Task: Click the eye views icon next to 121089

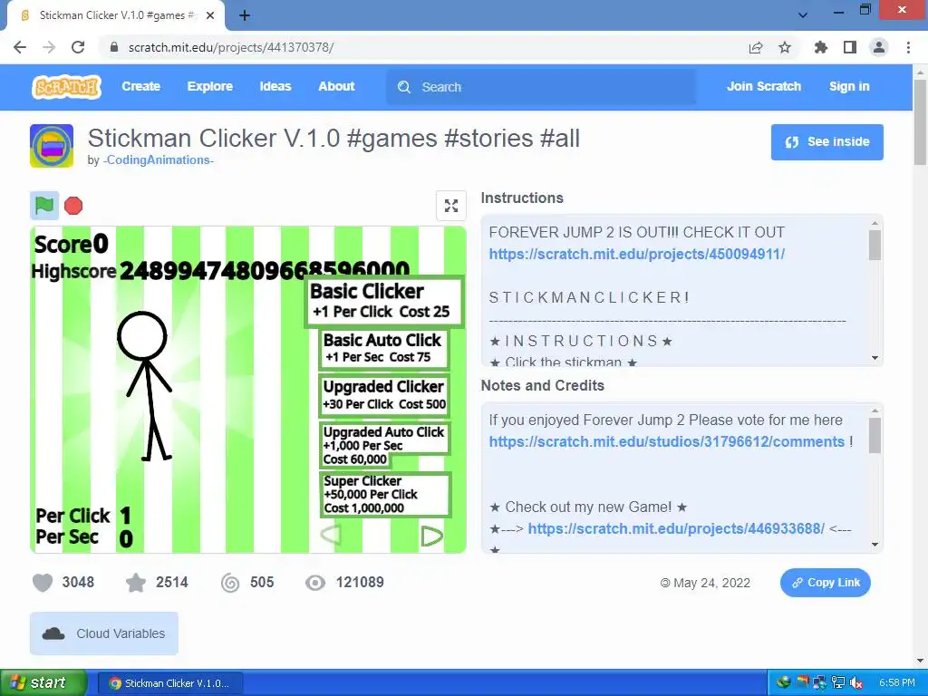Action: click(315, 583)
